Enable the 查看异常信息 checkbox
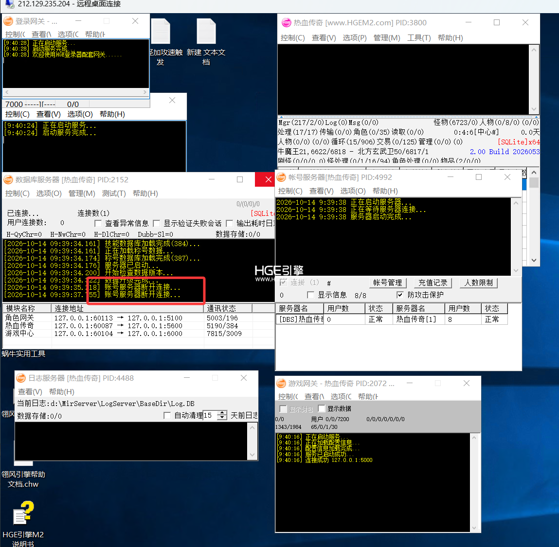Viewport: 559px width, 547px height. (x=98, y=224)
